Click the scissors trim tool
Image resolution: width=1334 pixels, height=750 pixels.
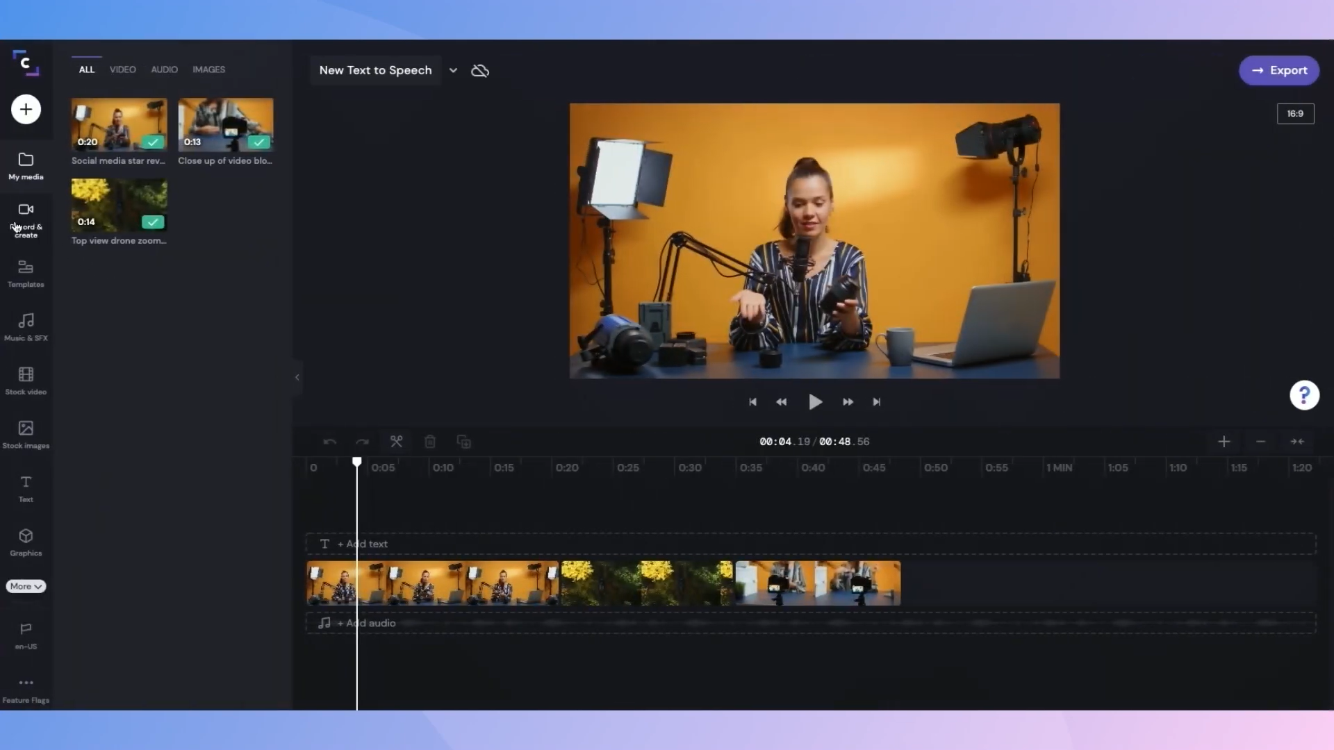pos(395,442)
